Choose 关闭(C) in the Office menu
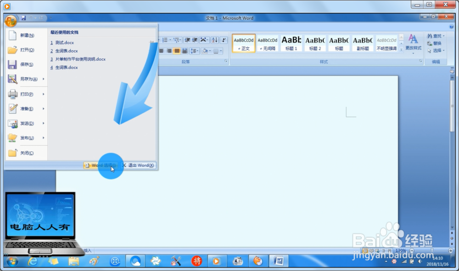This screenshot has height=271, width=459. tap(27, 153)
